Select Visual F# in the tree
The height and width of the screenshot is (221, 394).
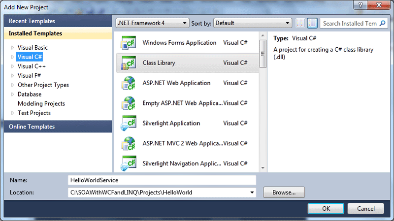click(29, 76)
